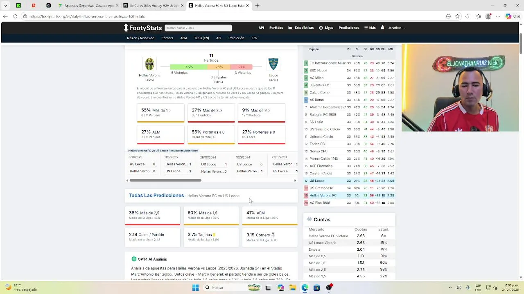Open the Copilot Chat button
Viewport: 524px width, 294px height.
[x=513, y=16]
